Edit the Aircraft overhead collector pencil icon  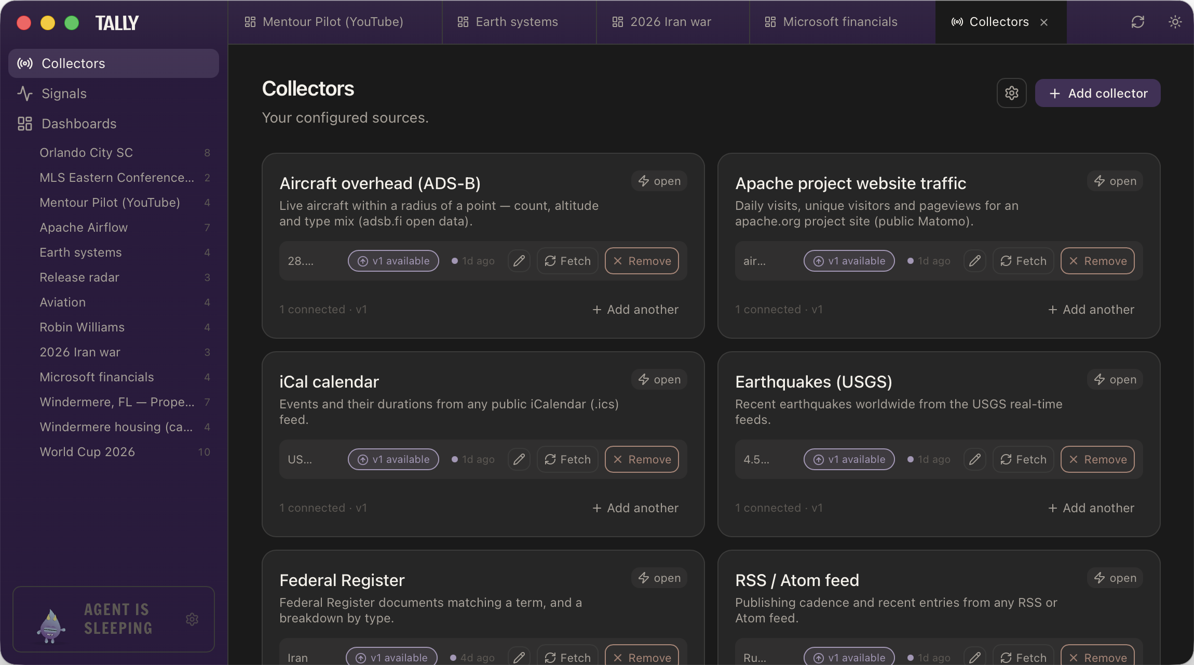pyautogui.click(x=519, y=261)
